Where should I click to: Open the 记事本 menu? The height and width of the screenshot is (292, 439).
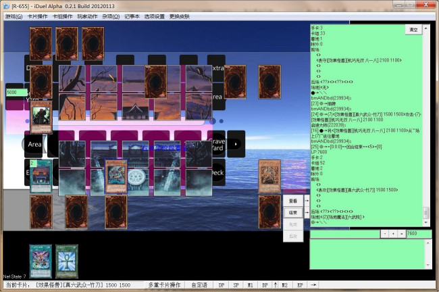[x=132, y=16]
